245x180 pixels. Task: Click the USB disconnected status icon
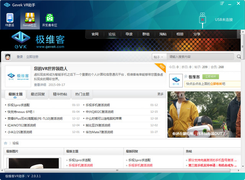click(203, 19)
